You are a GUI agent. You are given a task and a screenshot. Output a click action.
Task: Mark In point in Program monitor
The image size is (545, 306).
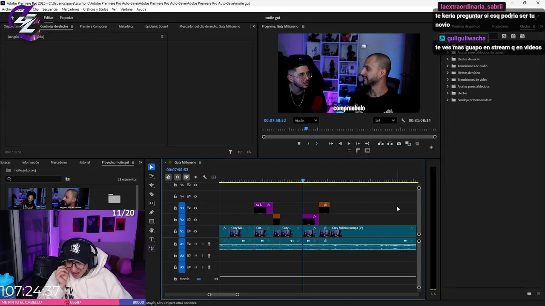pyautogui.click(x=309, y=144)
